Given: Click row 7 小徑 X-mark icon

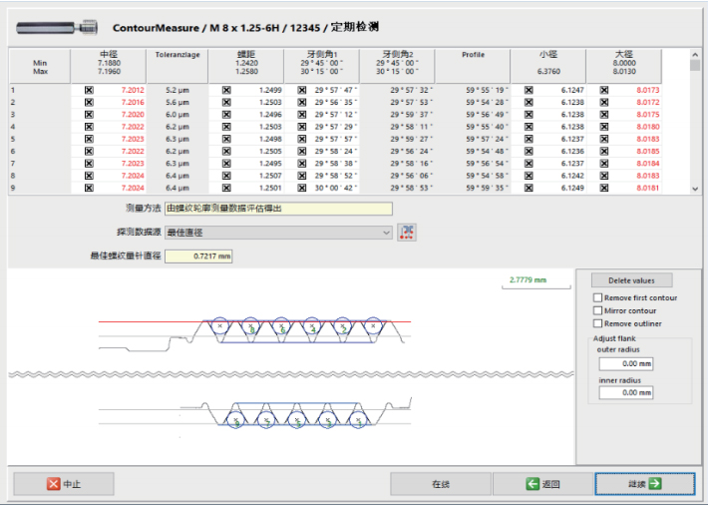Looking at the screenshot, I should click(529, 164).
